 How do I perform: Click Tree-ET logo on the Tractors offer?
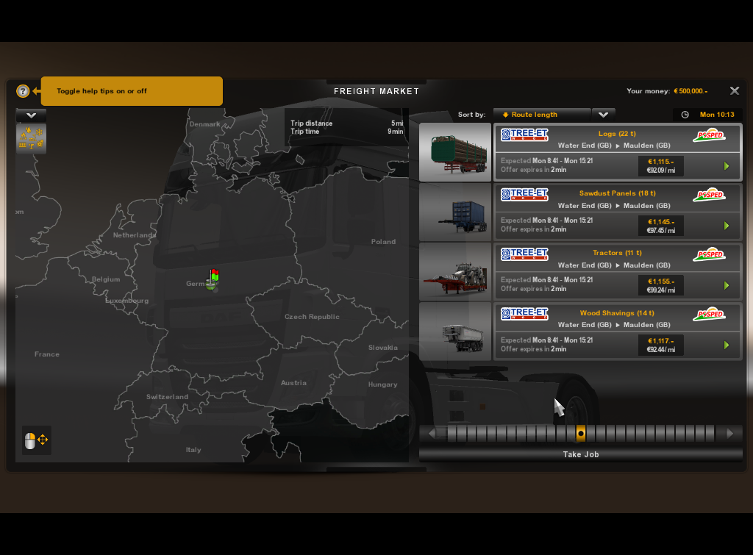pyautogui.click(x=524, y=254)
